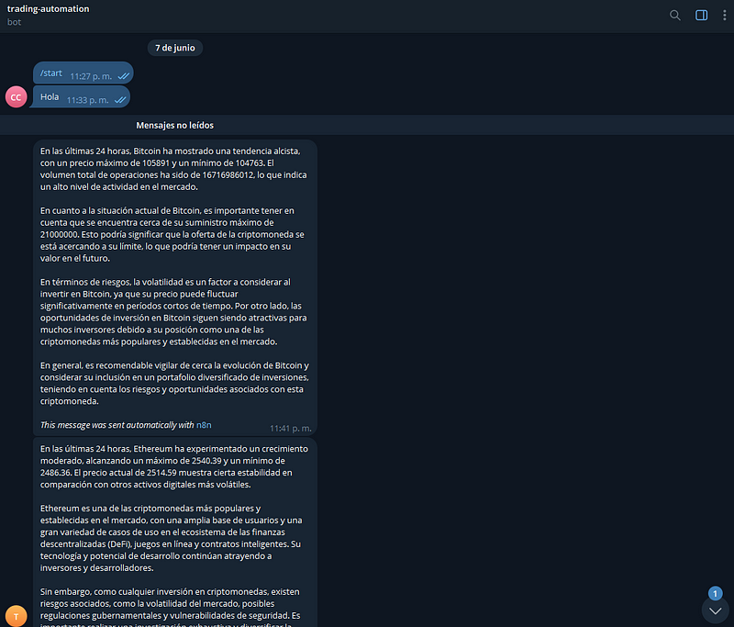Click the paragraph starting 'Ethereum es una de las criptomonedas'
734x627 pixels.
tap(171, 538)
